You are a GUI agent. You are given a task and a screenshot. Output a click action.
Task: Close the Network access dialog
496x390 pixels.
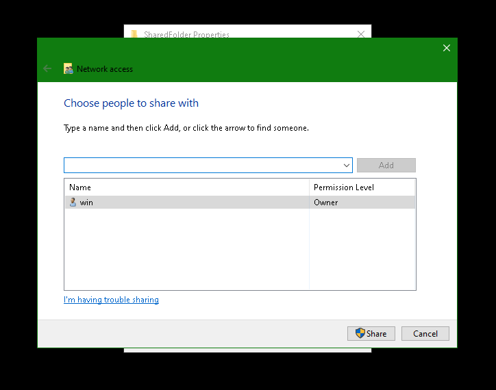click(x=447, y=48)
